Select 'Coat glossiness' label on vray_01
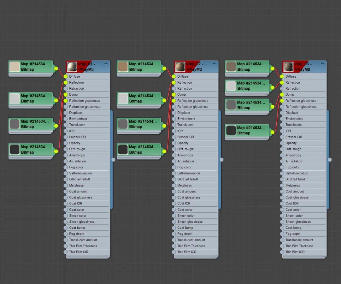The width and height of the screenshot is (341, 284). [x=81, y=198]
